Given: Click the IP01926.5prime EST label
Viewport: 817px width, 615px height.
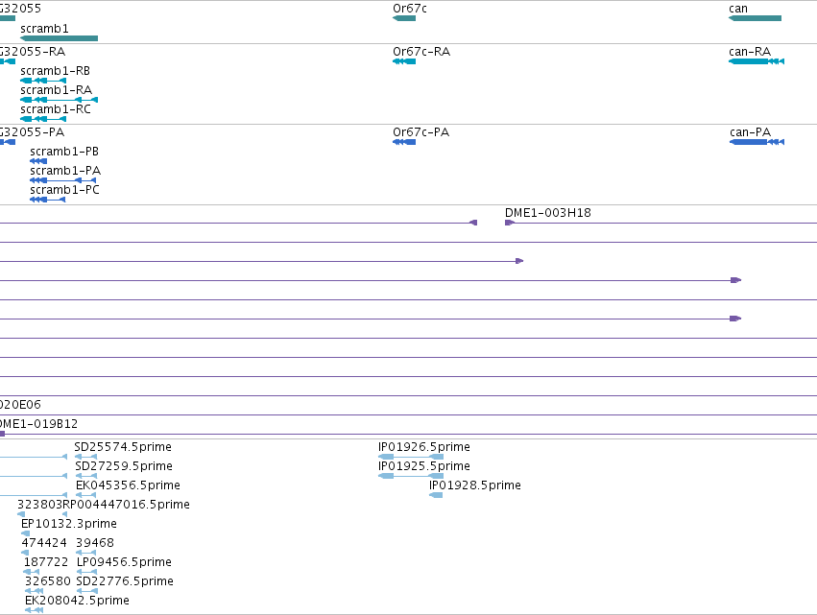Looking at the screenshot, I should pos(424,447).
